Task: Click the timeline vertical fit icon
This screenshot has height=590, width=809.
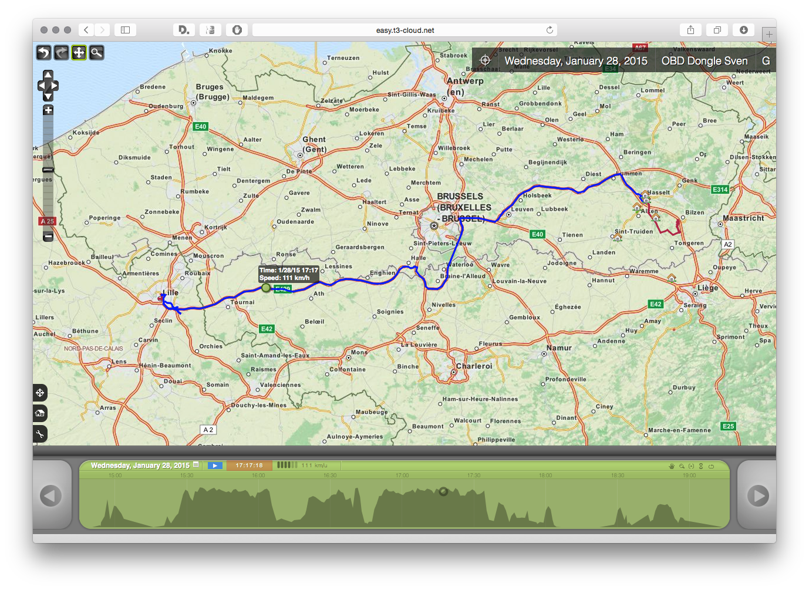Action: (701, 466)
